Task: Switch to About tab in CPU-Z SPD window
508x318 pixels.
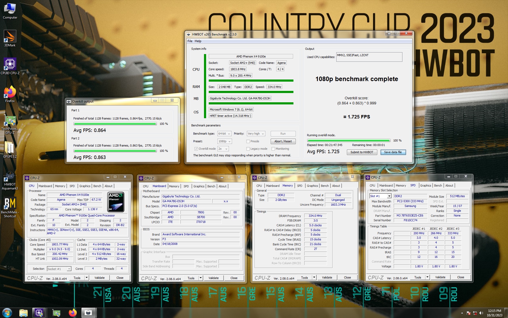Action: 449,185
